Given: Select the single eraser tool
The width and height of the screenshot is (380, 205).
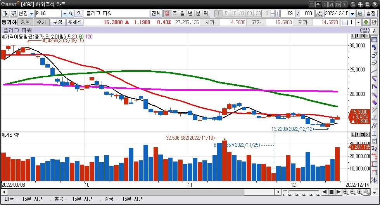Looking at the screenshot, I should point(375,63).
